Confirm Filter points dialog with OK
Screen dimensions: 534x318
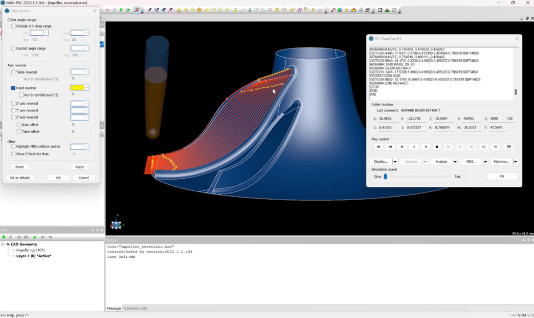[58, 178]
